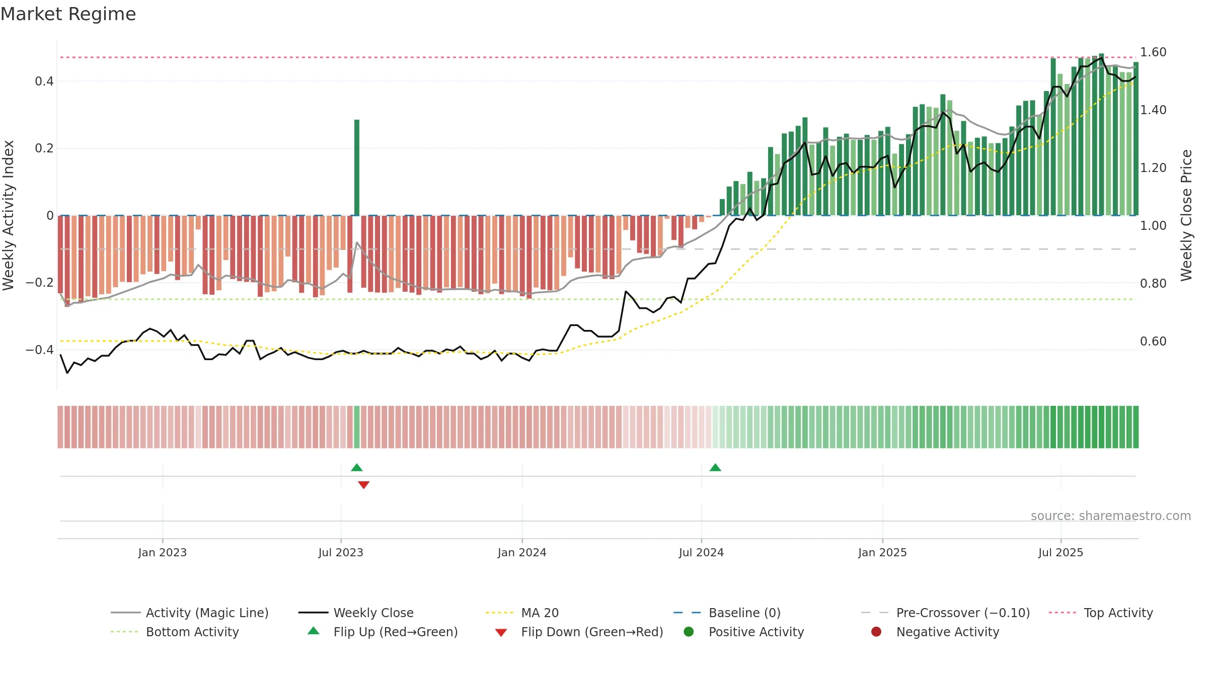
Task: Click the source: sharemaestro.com text
Action: pyautogui.click(x=1111, y=516)
